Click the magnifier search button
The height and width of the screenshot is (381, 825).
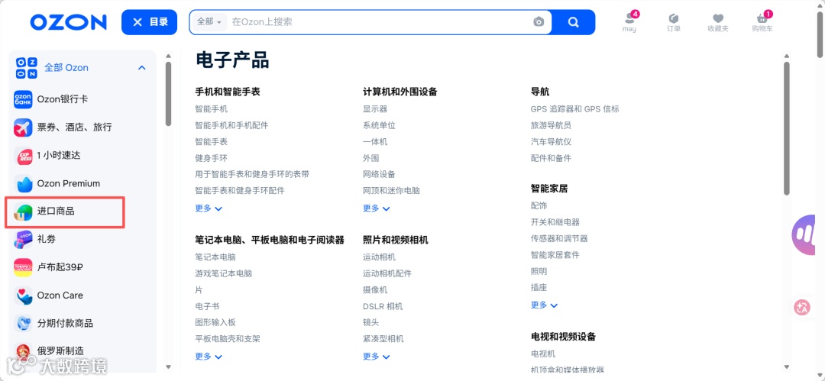click(x=574, y=22)
